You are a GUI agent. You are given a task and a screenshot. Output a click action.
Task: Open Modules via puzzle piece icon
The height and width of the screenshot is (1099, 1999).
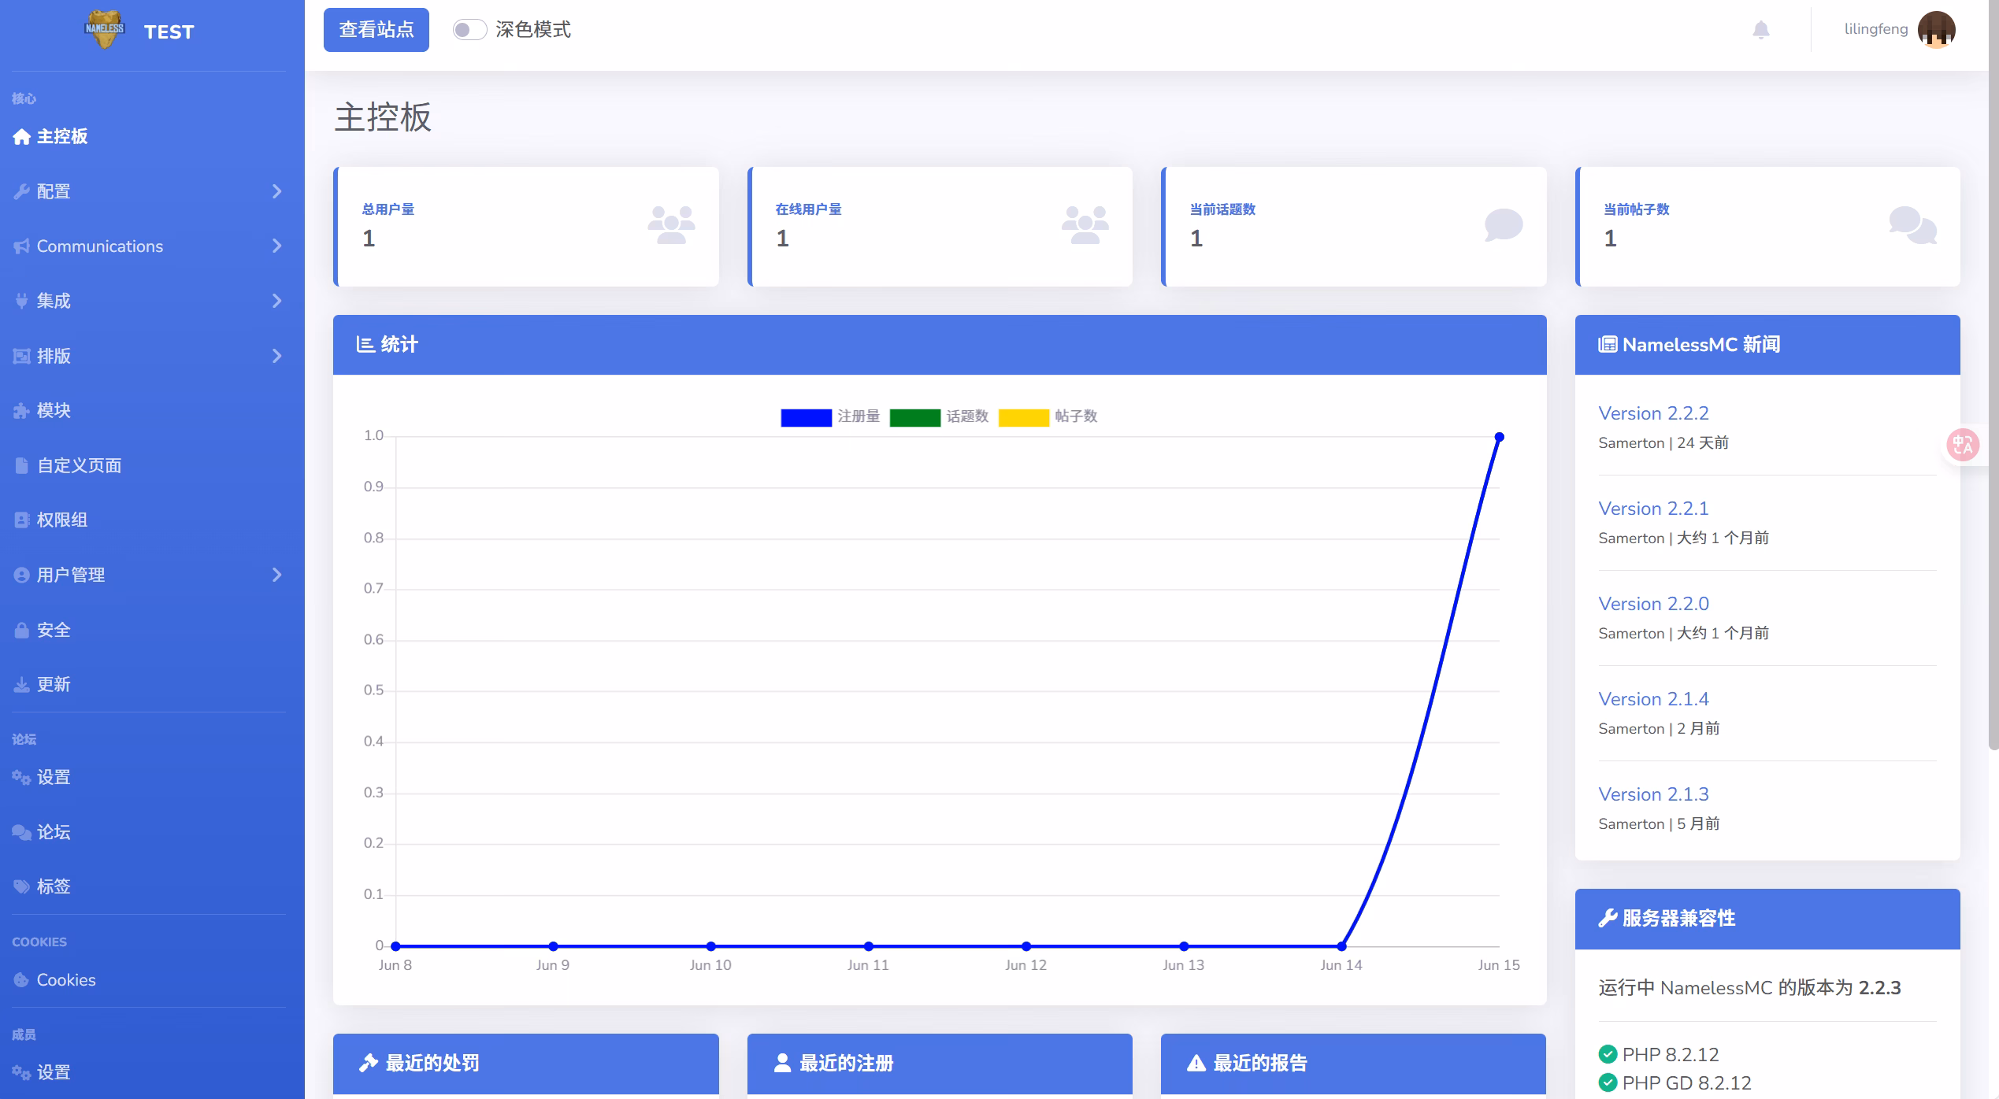[21, 410]
